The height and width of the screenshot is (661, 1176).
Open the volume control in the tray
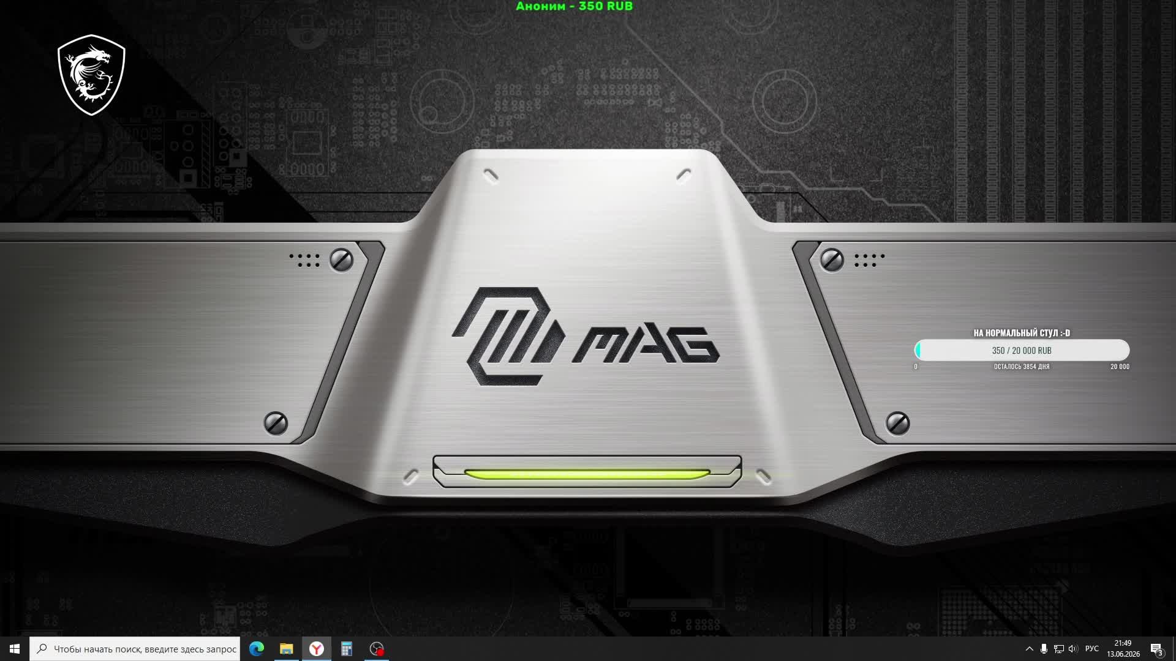(1073, 649)
